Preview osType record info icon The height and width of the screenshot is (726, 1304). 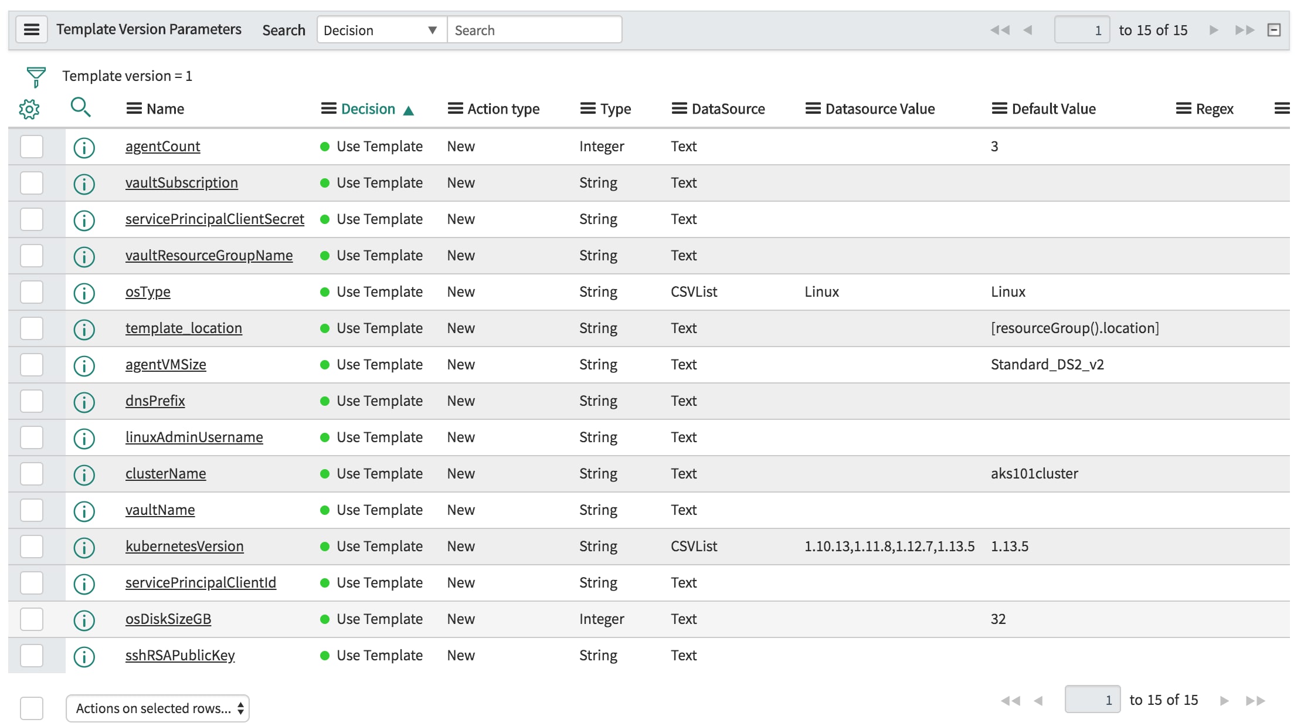point(84,293)
